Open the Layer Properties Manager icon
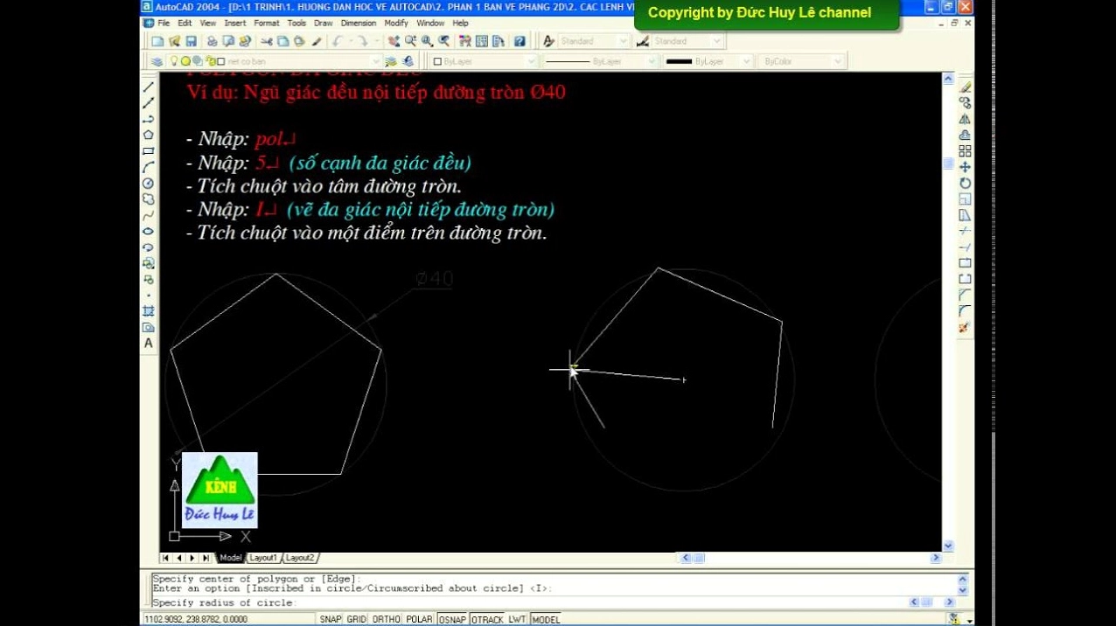This screenshot has width=1116, height=626. 157,61
